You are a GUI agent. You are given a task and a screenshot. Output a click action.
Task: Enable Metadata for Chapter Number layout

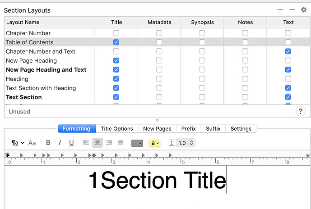[159, 33]
